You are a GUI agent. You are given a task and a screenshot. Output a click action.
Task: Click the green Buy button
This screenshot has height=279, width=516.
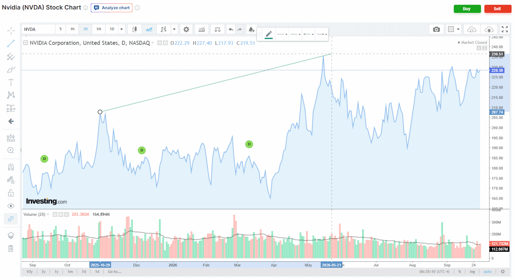pos(467,9)
